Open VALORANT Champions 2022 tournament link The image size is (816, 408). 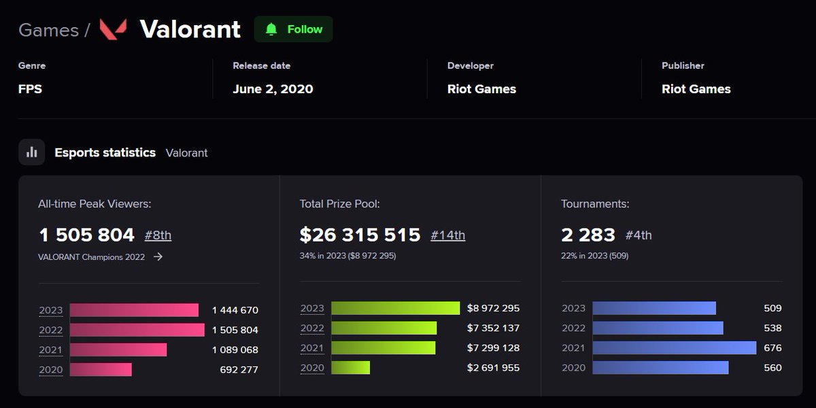(92, 257)
